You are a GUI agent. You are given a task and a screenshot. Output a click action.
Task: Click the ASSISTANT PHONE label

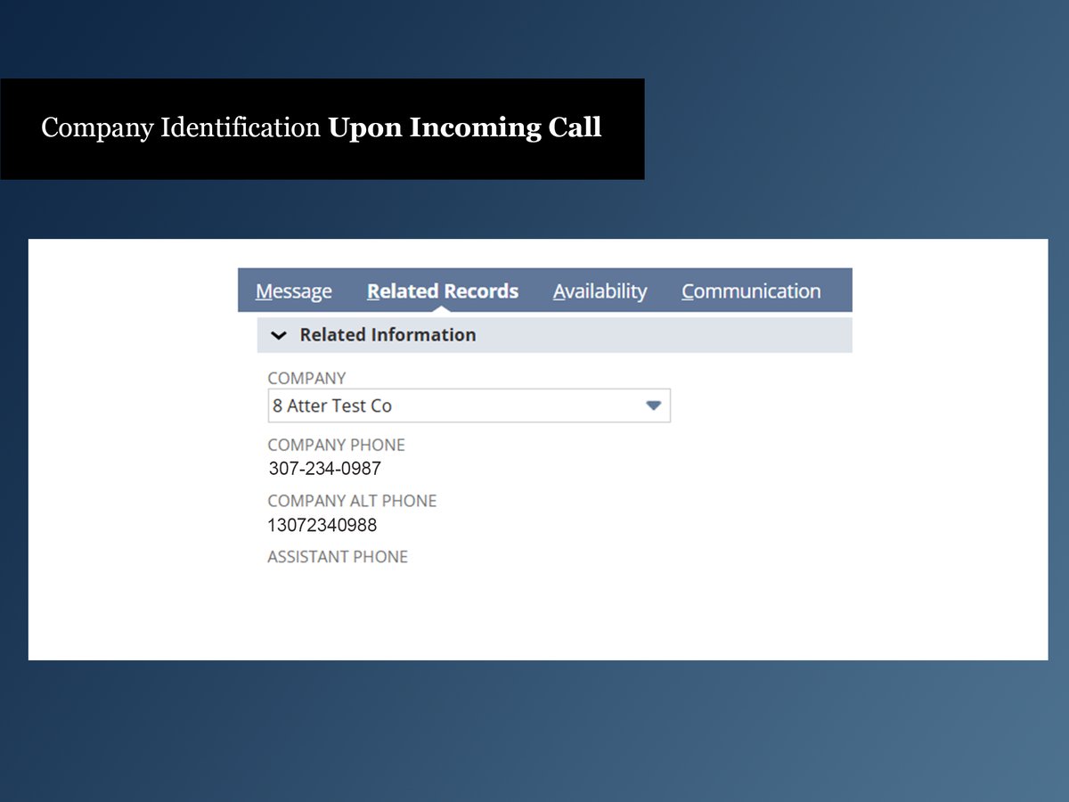(338, 557)
